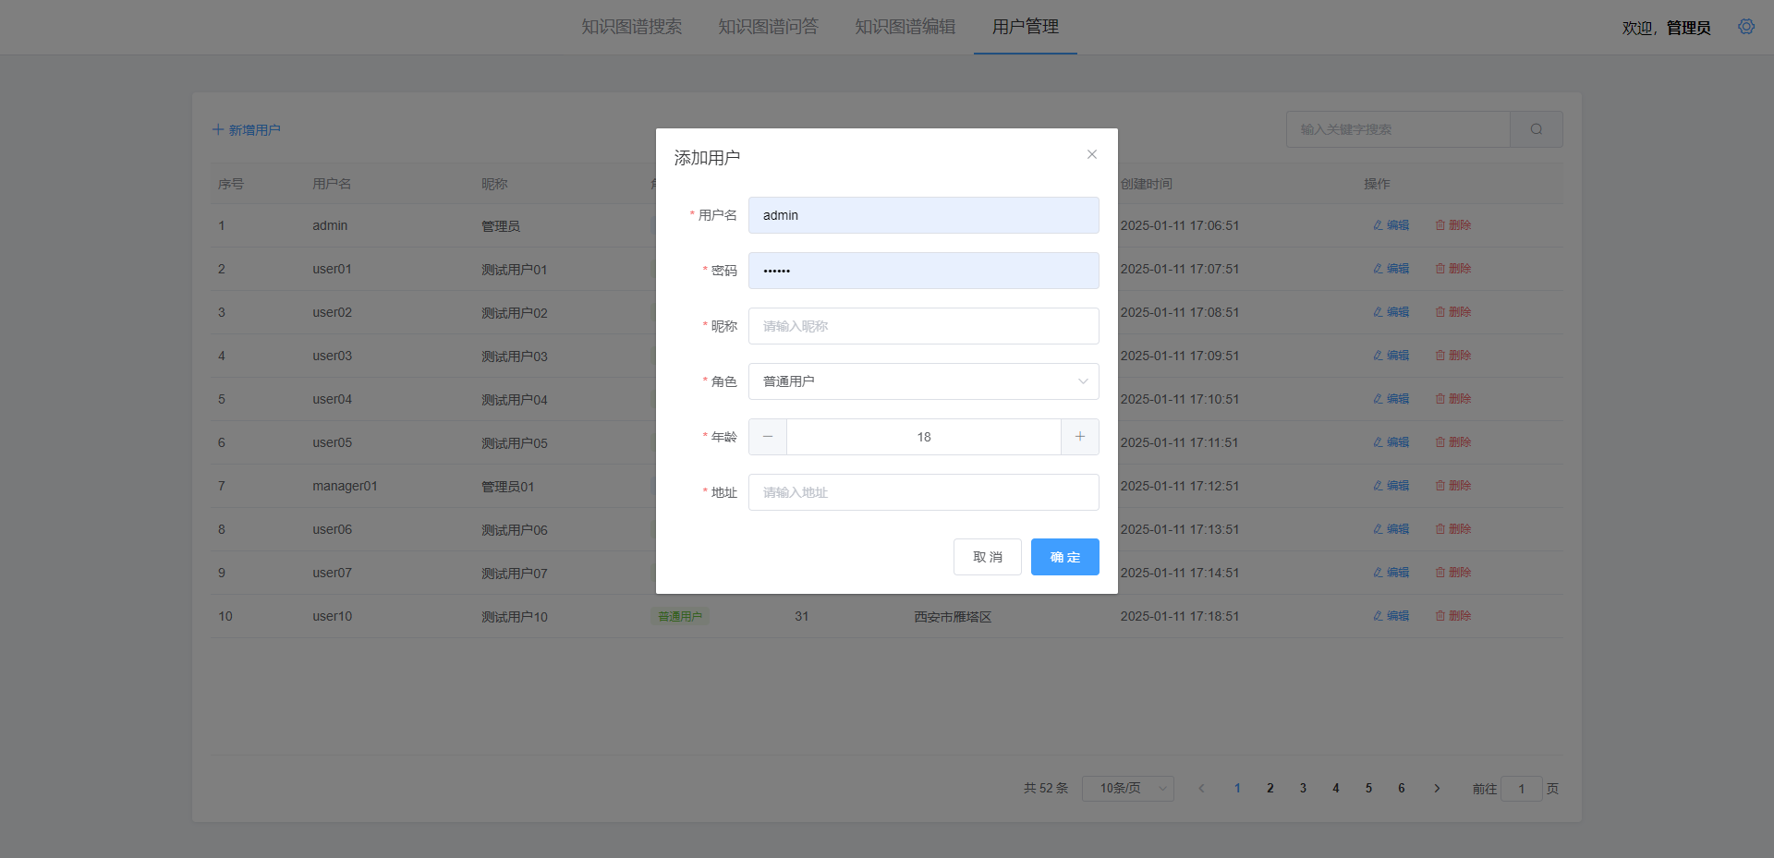Delete user07 row
Screen dimensions: 1774x858
pyautogui.click(x=1453, y=573)
